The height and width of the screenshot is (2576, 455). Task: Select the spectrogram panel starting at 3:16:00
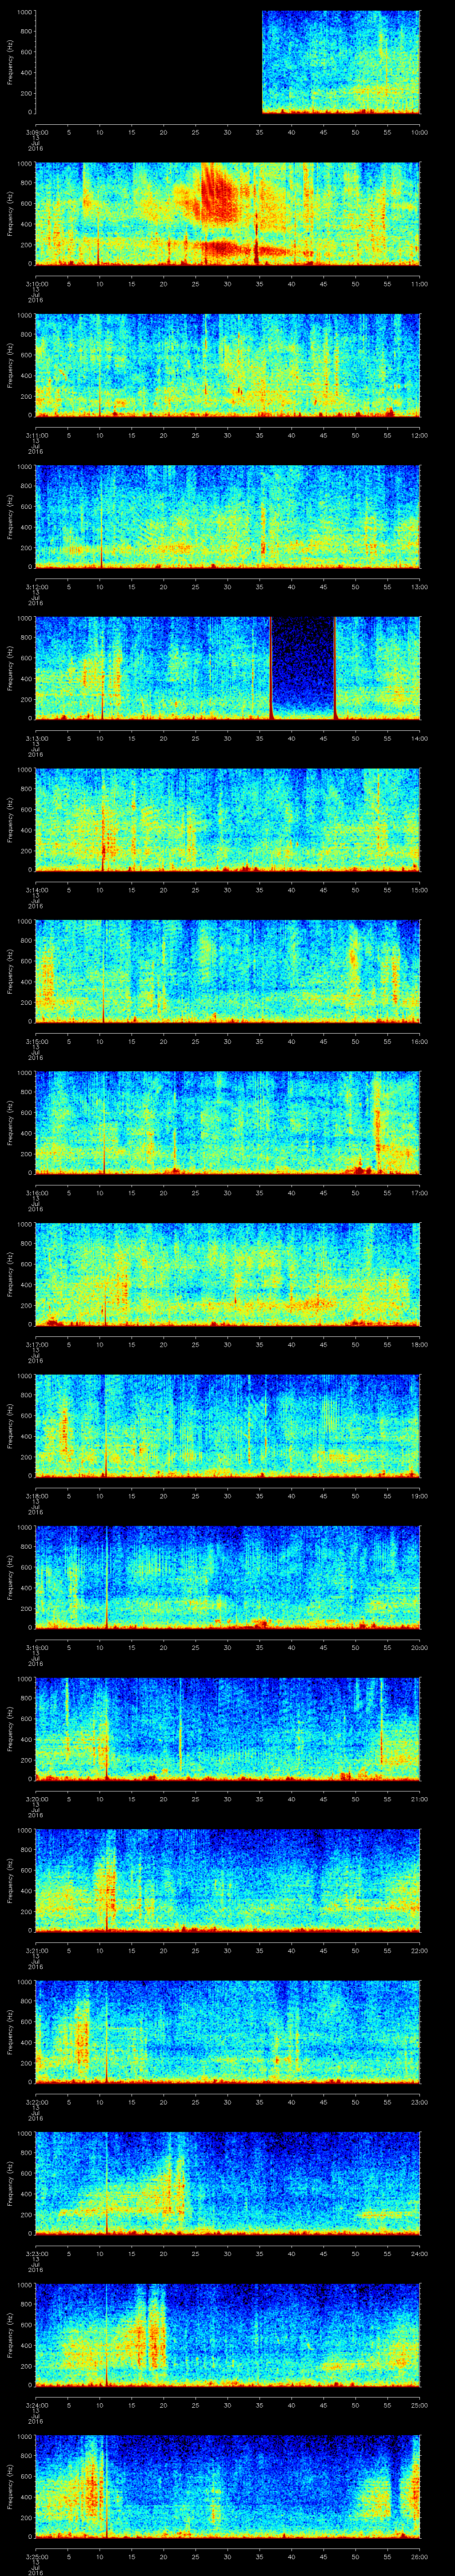(228, 1123)
